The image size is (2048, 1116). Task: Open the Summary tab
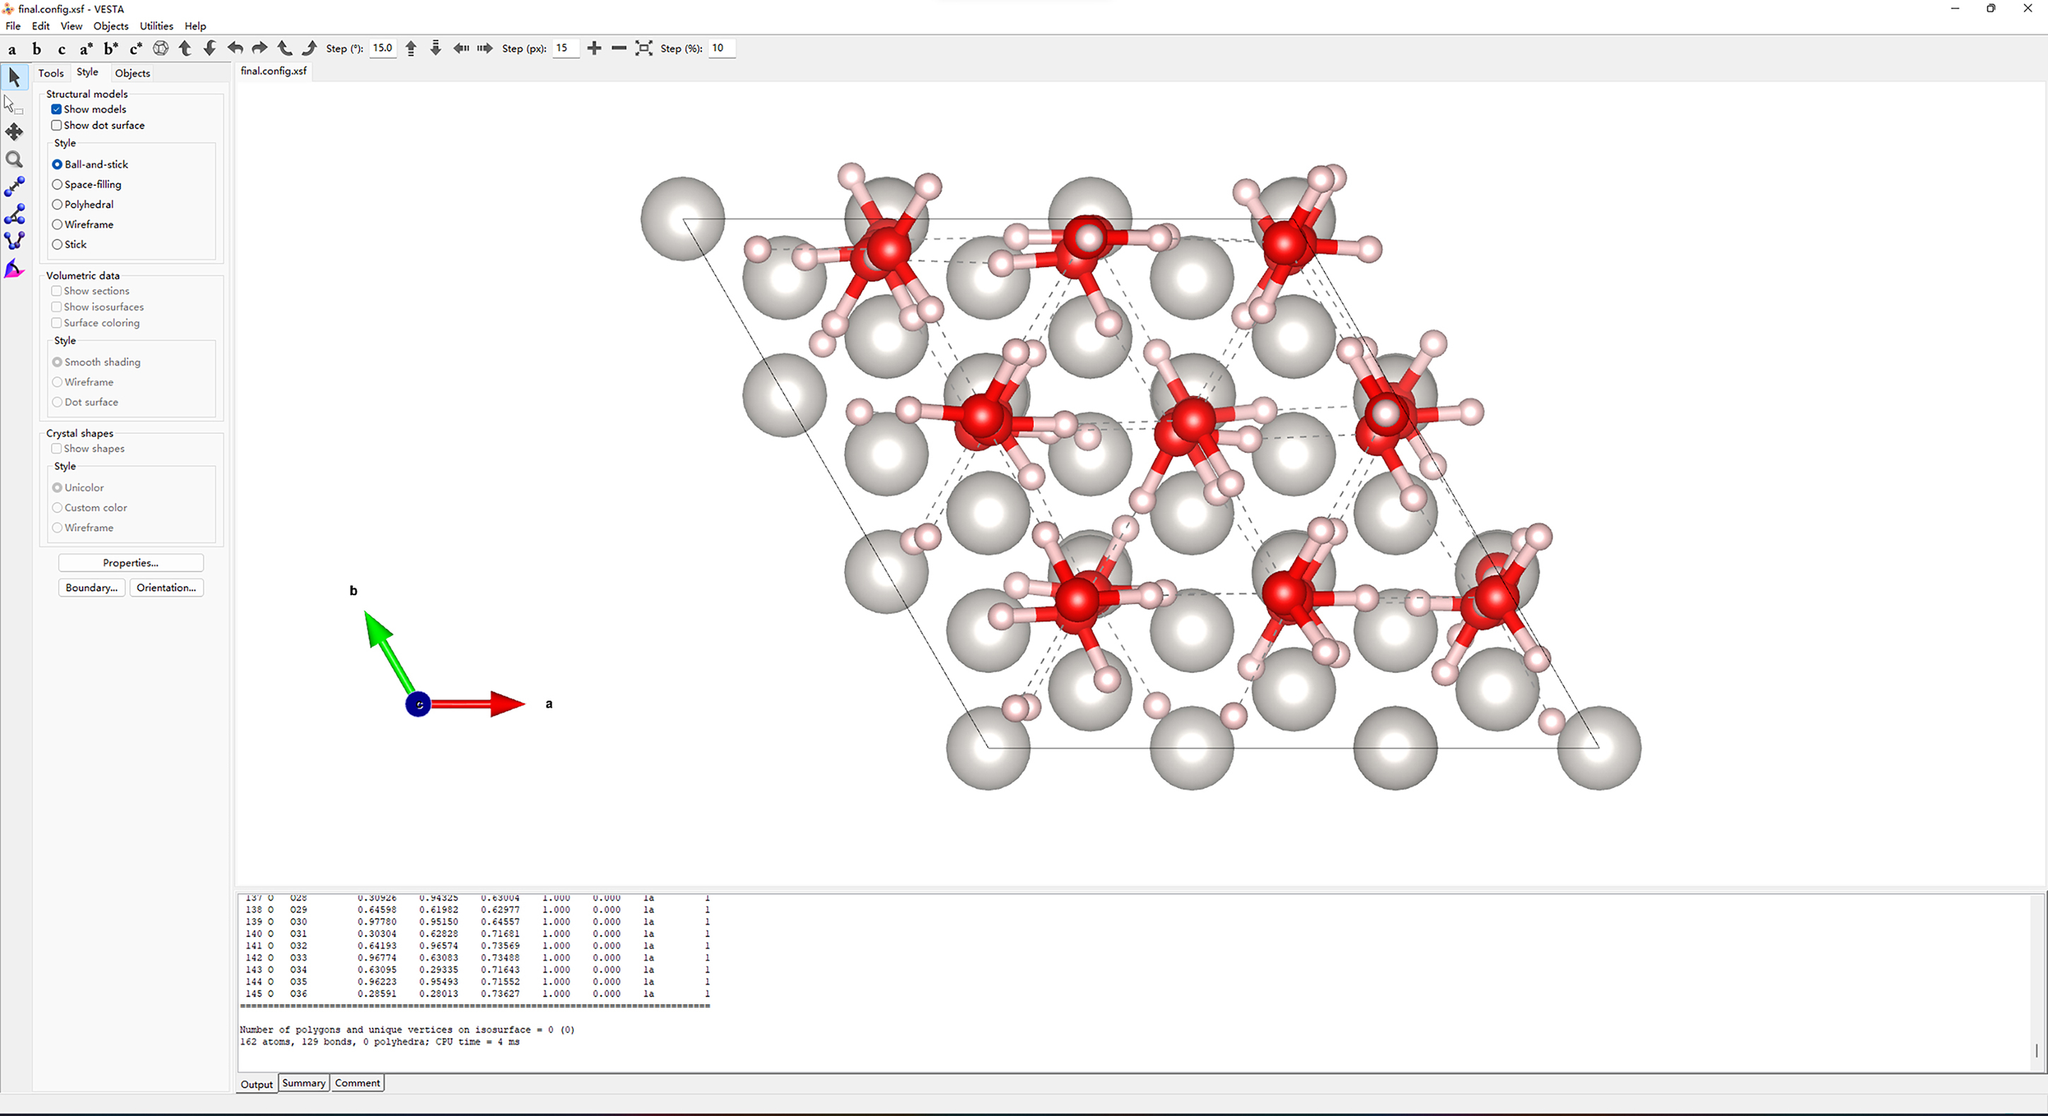pyautogui.click(x=303, y=1083)
